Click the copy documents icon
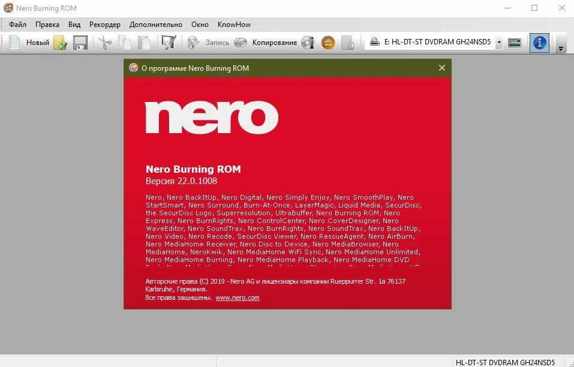The image size is (574, 367). (x=125, y=43)
